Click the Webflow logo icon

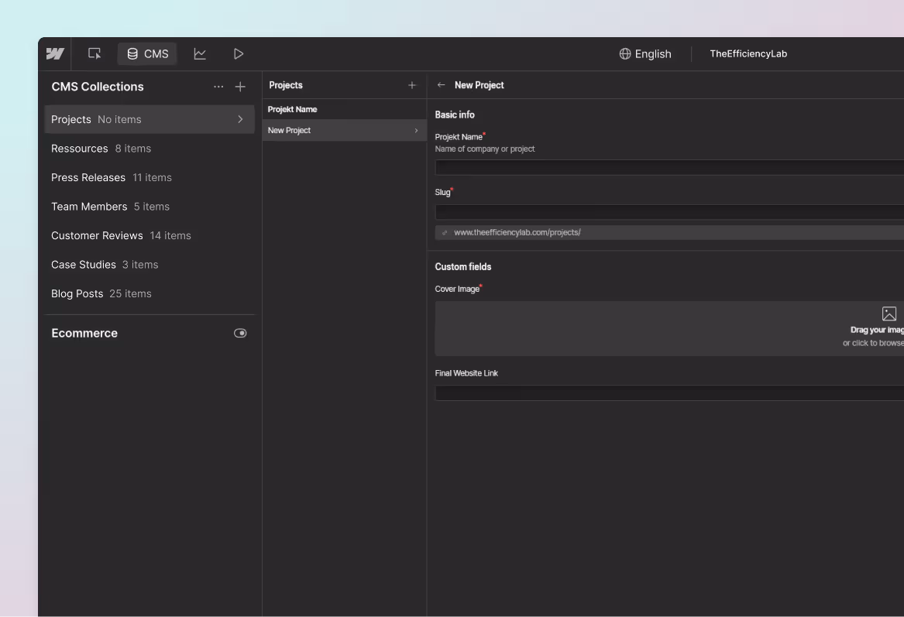coord(54,53)
